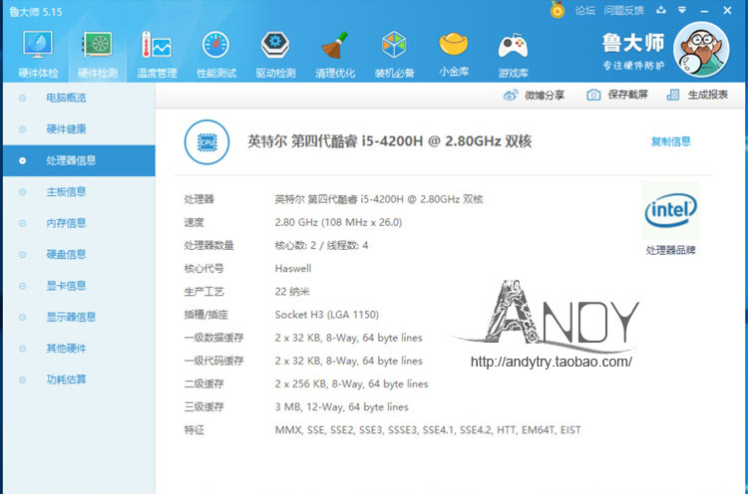Click the Weibo share icon

click(511, 96)
